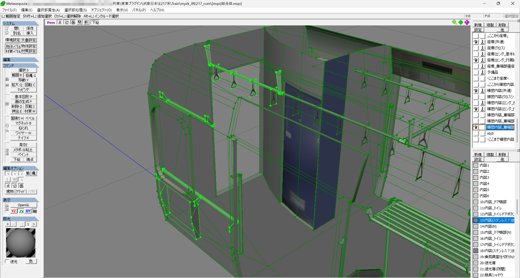Toggle lock icon for 座席_車端部優座 object
The width and height of the screenshot is (520, 278).
(x=482, y=66)
